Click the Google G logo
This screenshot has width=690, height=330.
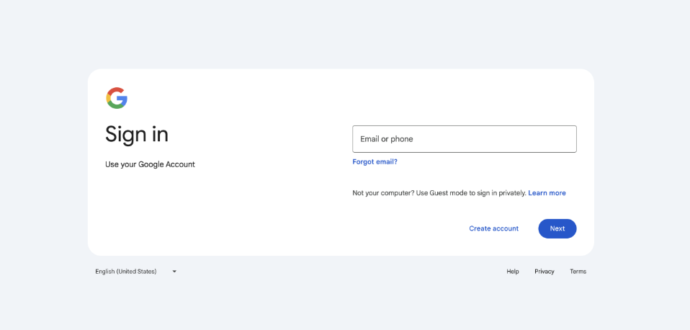[117, 98]
